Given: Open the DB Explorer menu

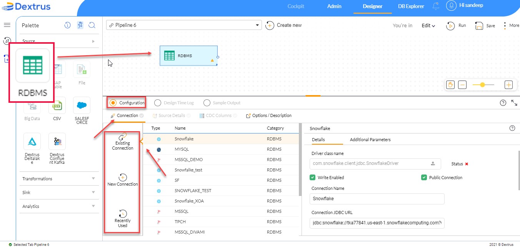Looking at the screenshot, I should (x=411, y=6).
